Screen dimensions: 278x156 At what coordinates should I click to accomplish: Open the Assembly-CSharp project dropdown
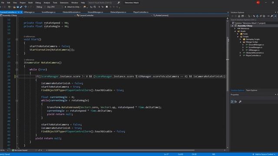tap(38, 16)
